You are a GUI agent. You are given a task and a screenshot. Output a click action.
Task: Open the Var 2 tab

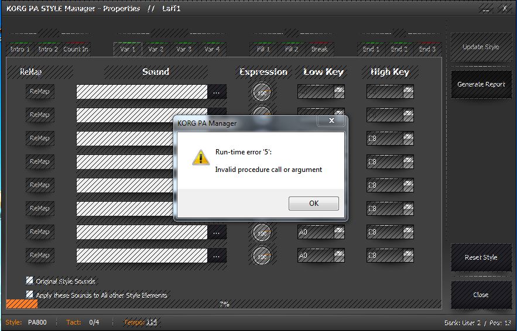click(x=156, y=49)
